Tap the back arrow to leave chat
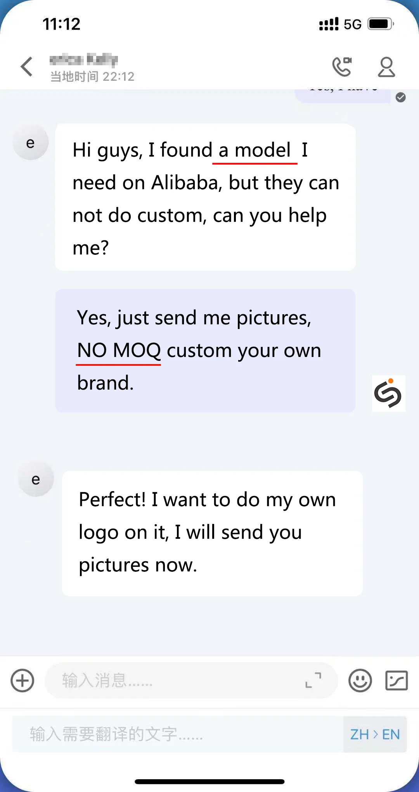The image size is (419, 792). coord(26,67)
